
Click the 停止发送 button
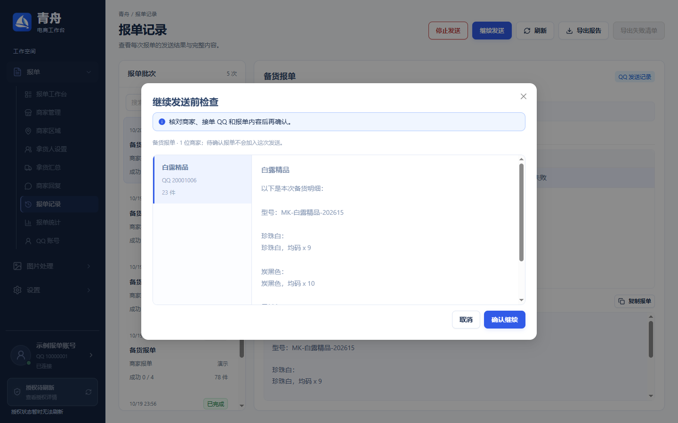point(448,31)
